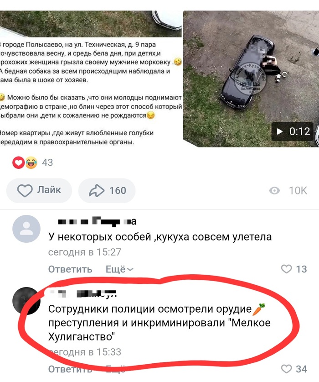The image size is (319, 382).
Task: Reply to the first comment via Ответить
Action: point(70,269)
